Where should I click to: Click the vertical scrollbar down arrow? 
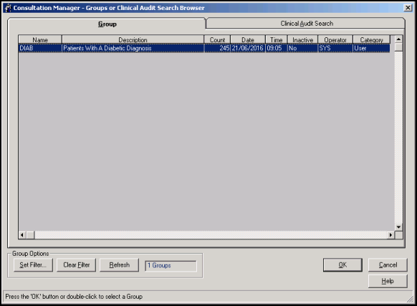click(x=398, y=227)
